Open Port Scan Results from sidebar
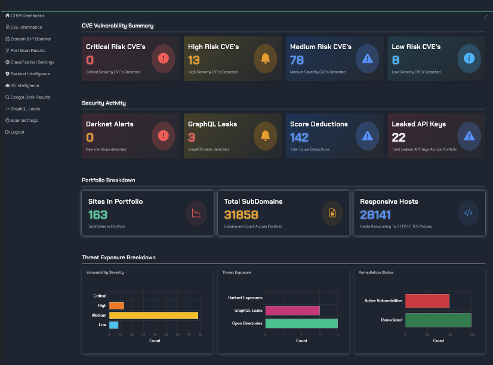Viewport: 493px width, 365px height. coord(27,51)
